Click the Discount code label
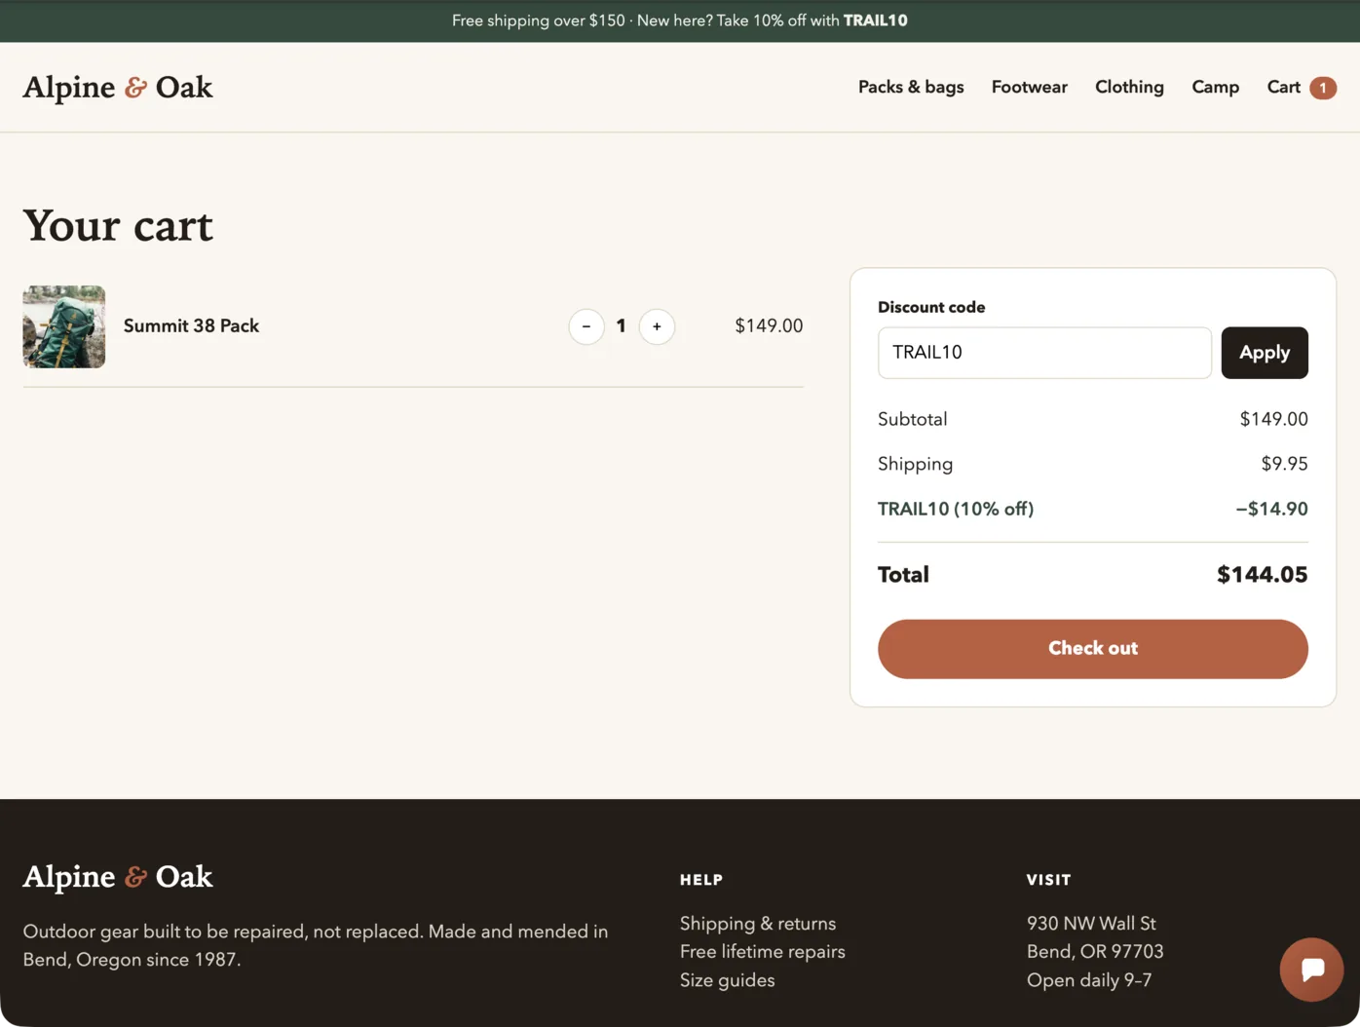The image size is (1360, 1027). click(931, 307)
